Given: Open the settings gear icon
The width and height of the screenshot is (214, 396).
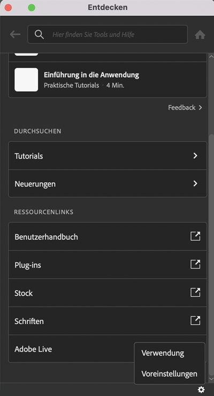Looking at the screenshot, I should click(201, 390).
